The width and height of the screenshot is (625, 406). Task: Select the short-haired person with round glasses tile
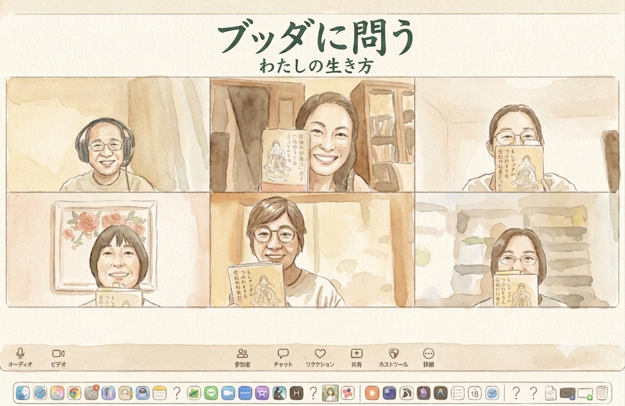312,249
